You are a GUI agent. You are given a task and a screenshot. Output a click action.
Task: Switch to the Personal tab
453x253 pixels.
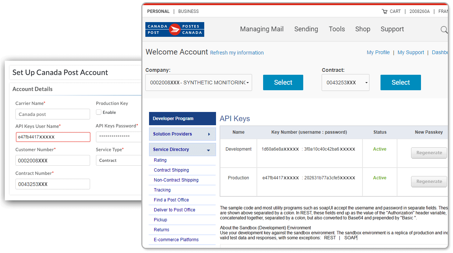158,11
